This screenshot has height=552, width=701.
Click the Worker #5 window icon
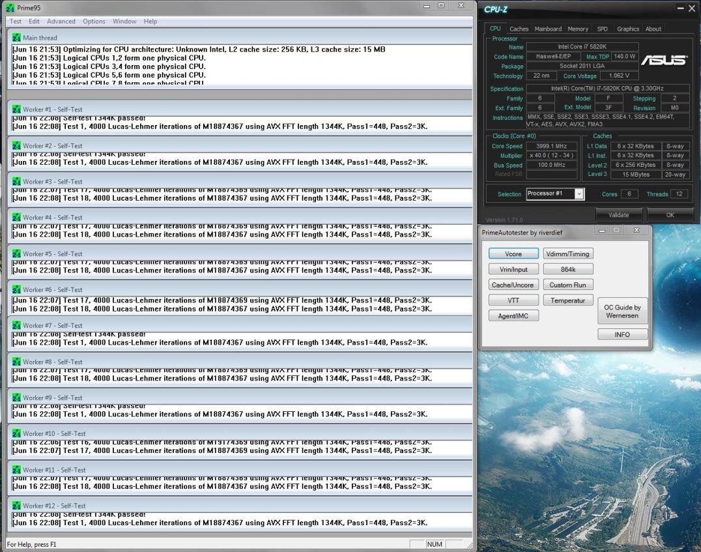coord(16,253)
